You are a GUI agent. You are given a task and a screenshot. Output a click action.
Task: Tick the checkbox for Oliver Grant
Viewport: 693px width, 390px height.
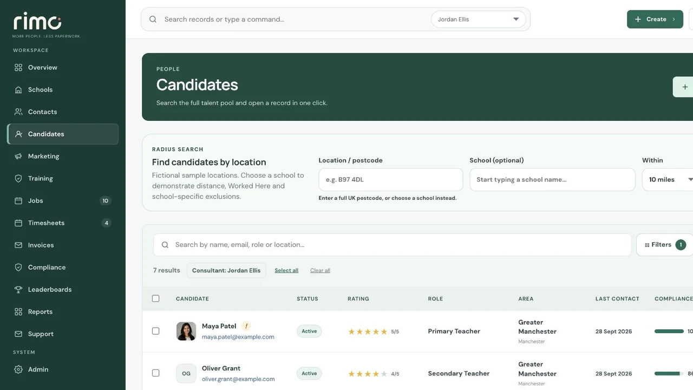coord(156,373)
